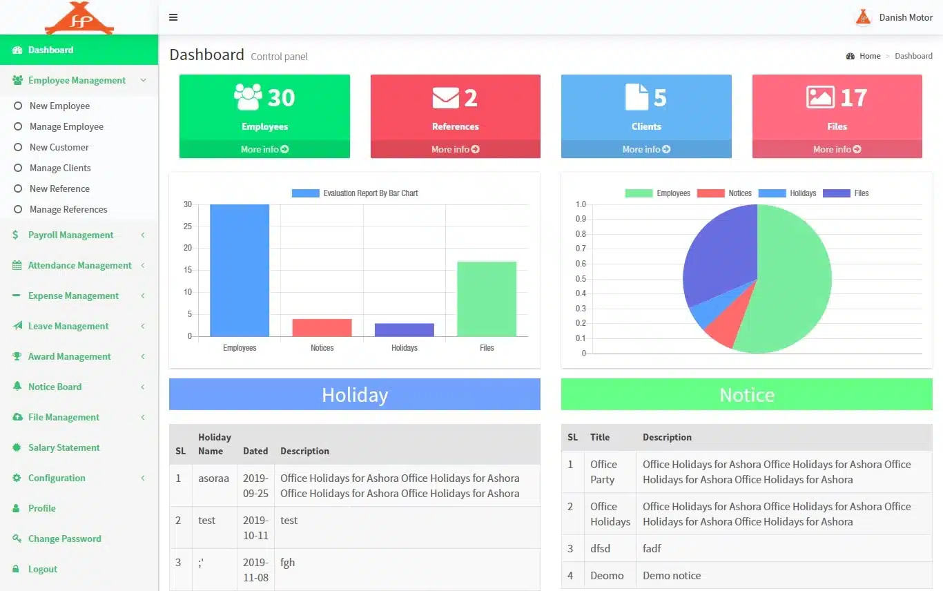Click the Notice Board bell icon

coord(17,387)
